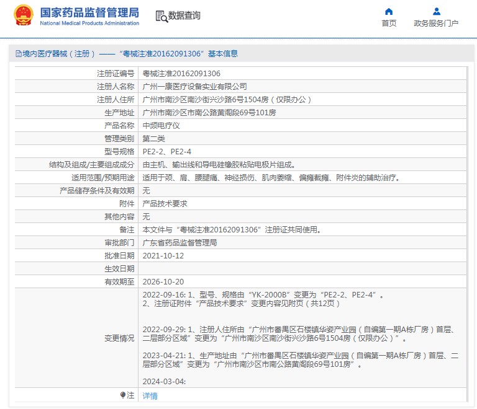
Task: Click the product name value 中频电疗仪
Action: [x=161, y=125]
